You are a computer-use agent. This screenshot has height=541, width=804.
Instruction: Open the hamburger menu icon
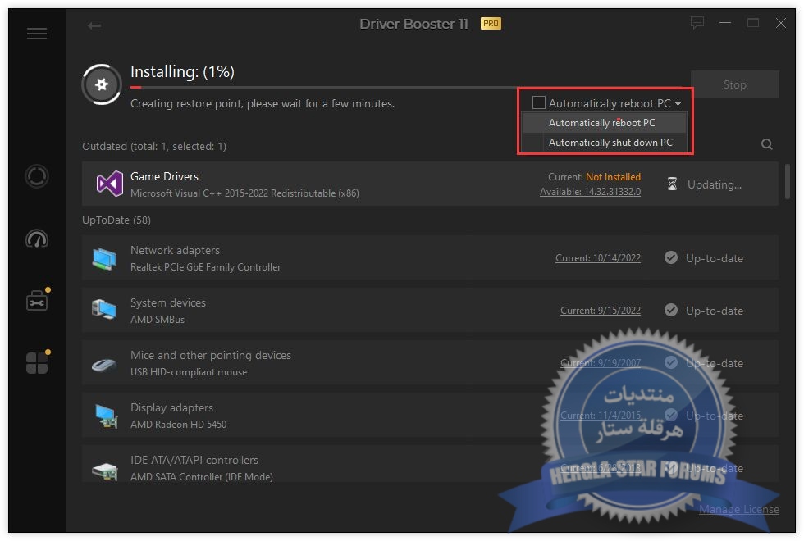37,34
